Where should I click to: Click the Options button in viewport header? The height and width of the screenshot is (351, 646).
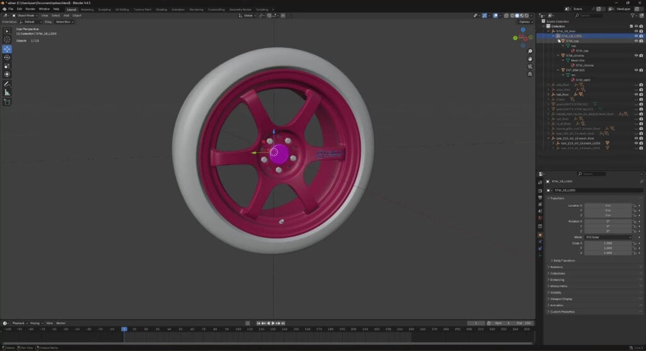click(x=525, y=22)
